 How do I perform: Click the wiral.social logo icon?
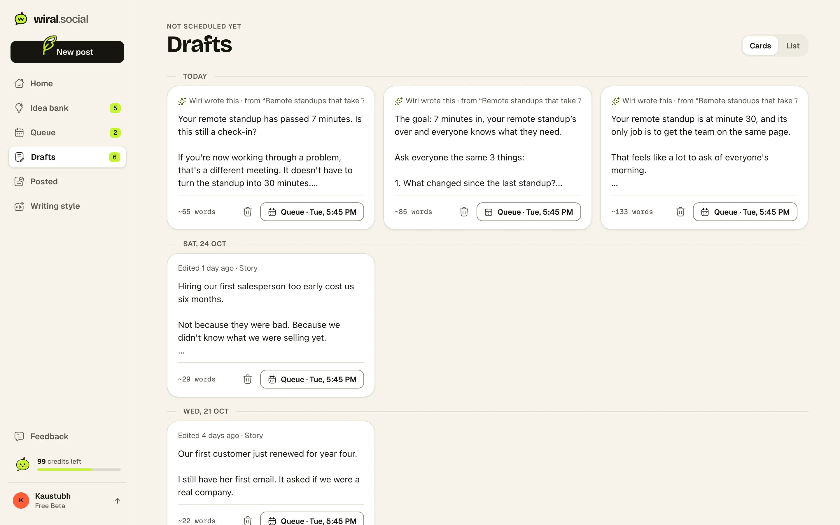pos(21,19)
